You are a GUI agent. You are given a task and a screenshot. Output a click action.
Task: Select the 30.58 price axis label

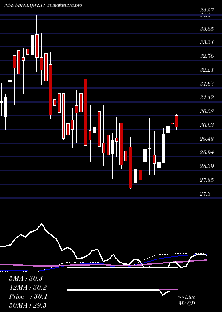(x=207, y=111)
